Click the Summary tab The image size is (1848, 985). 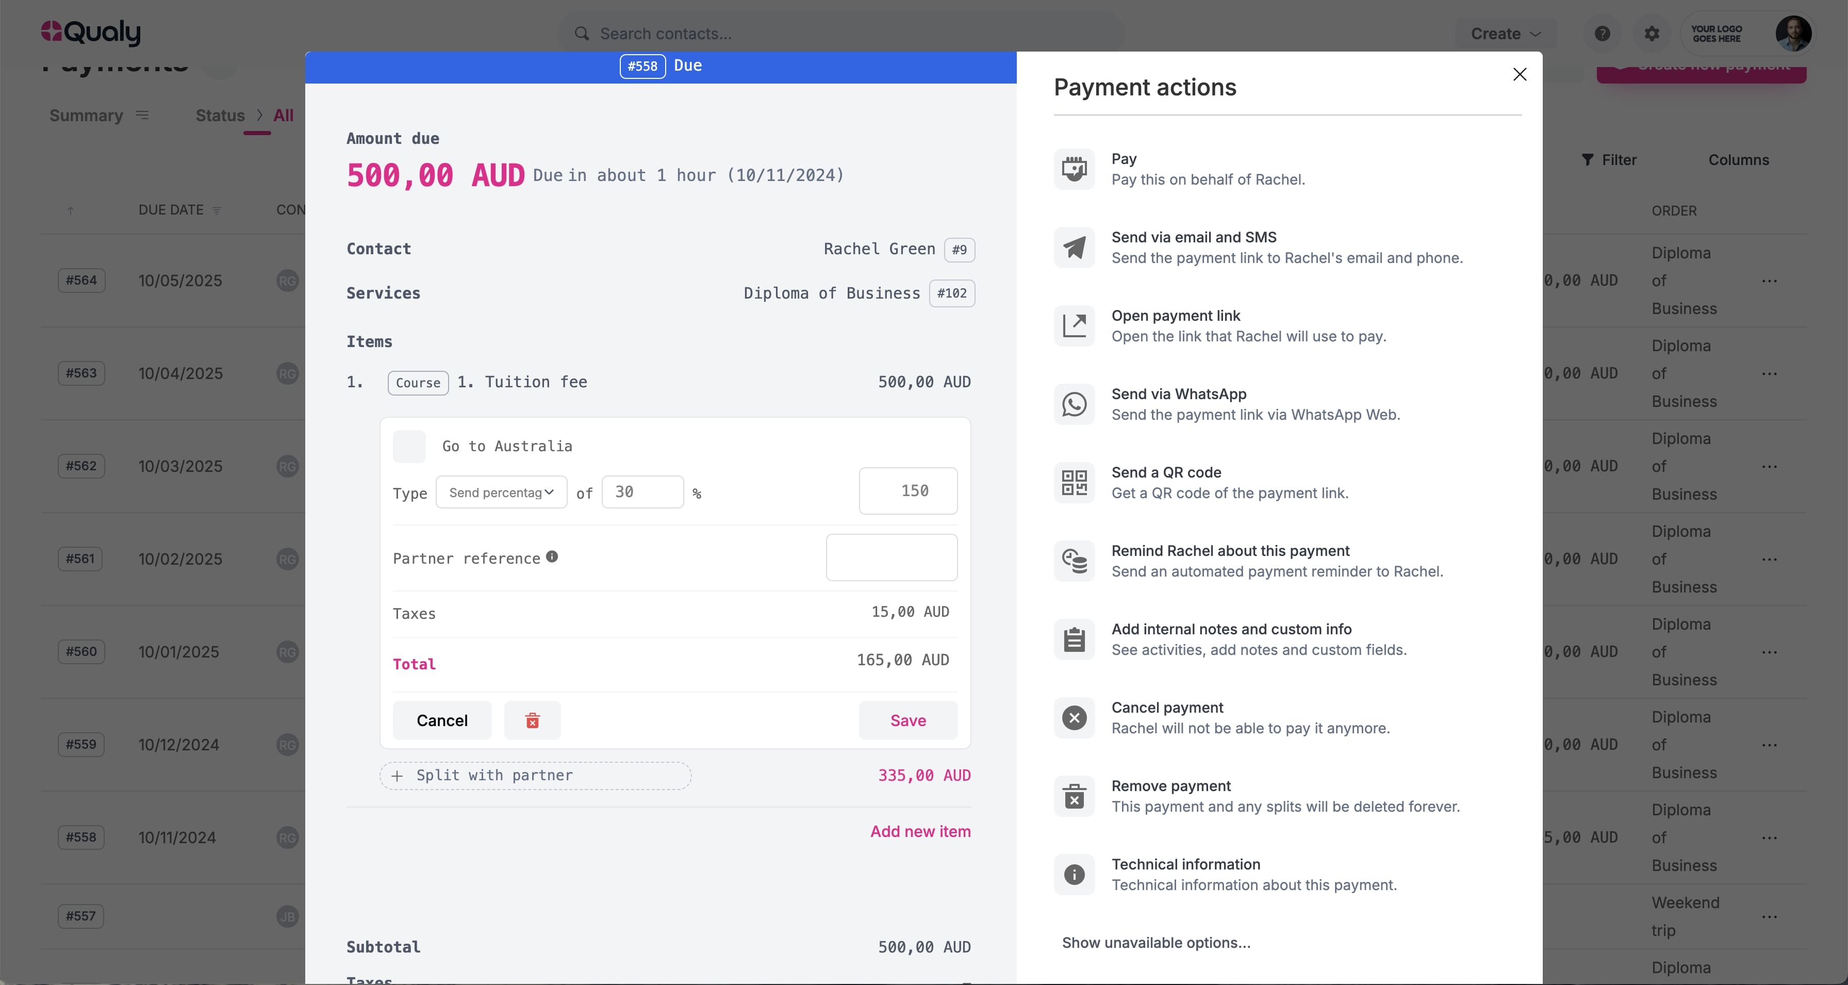86,116
